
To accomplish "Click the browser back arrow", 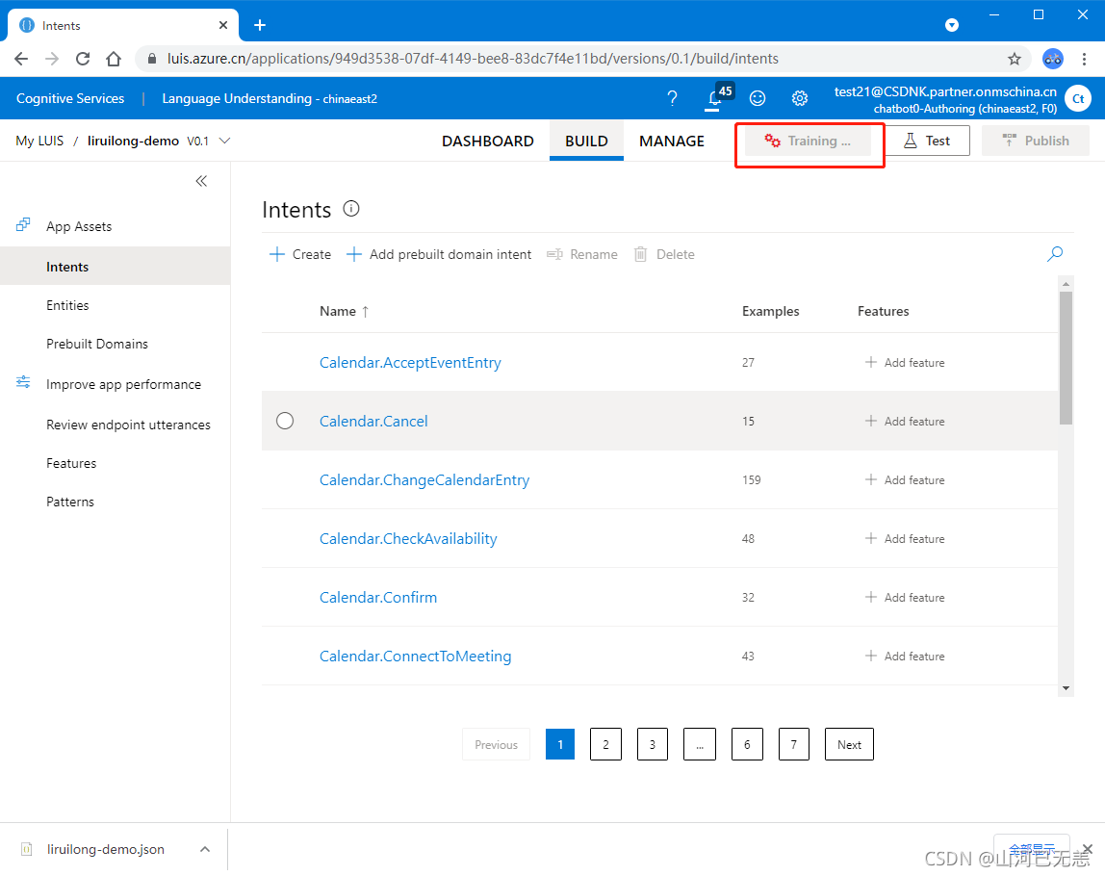I will tap(21, 59).
